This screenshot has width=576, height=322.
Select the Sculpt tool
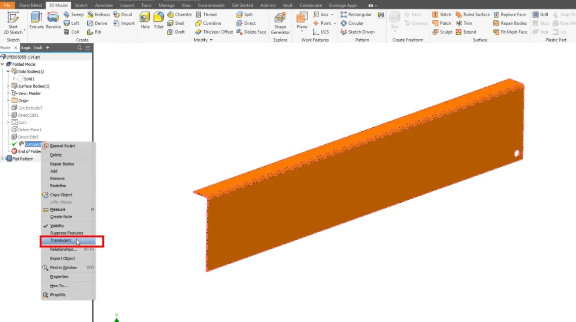pyautogui.click(x=442, y=32)
